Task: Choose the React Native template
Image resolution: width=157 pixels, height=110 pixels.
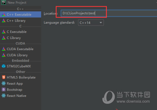Action: (21, 96)
